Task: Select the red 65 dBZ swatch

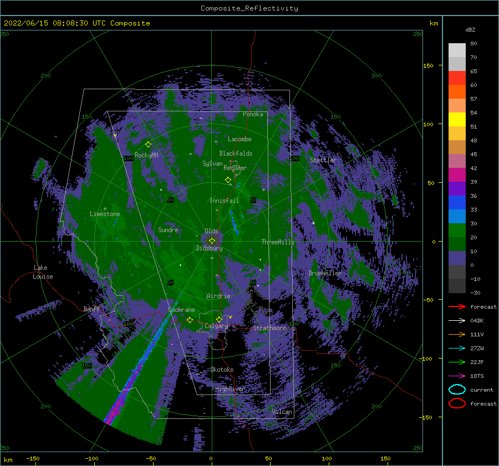Action: (x=457, y=78)
